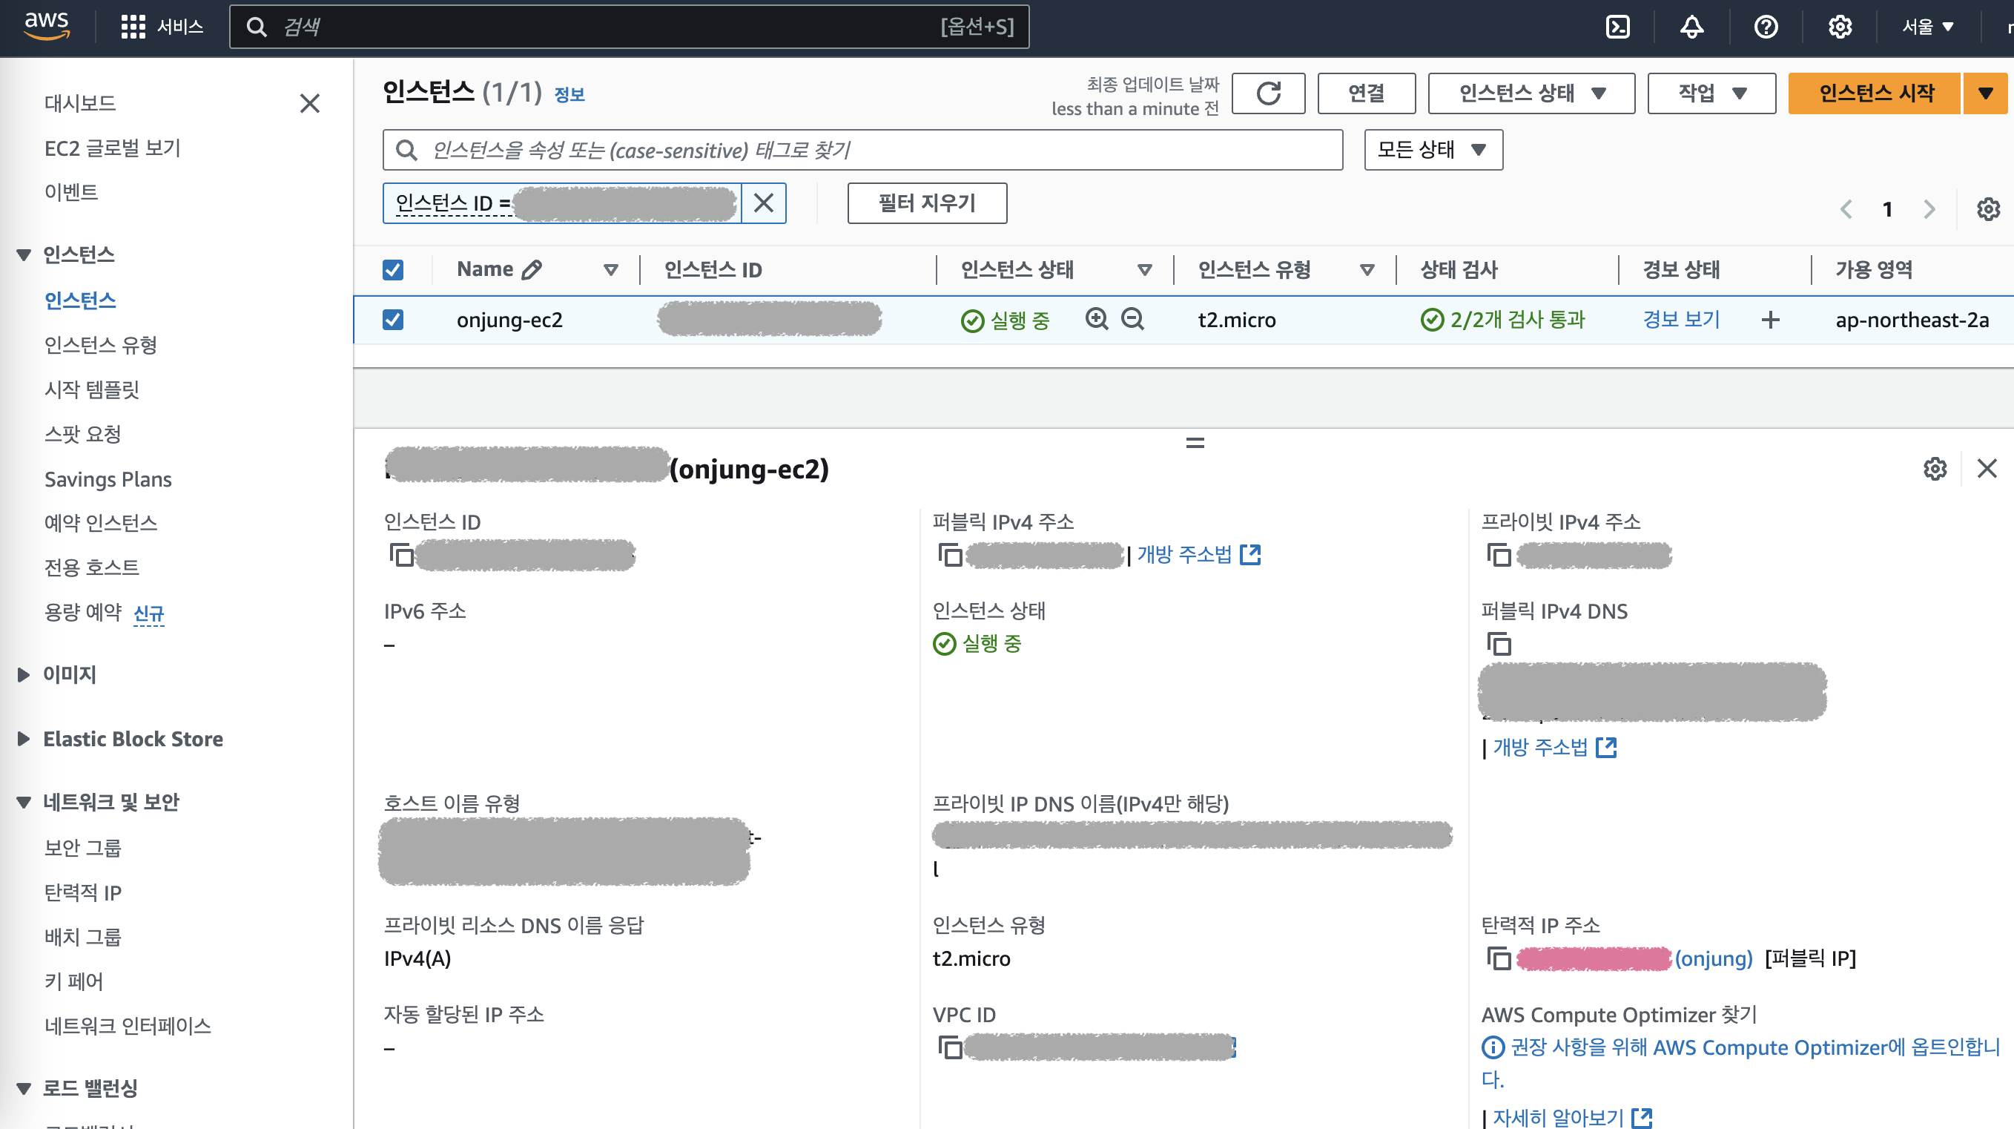Toggle the select-all instances checkbox
The height and width of the screenshot is (1129, 2014).
(392, 270)
